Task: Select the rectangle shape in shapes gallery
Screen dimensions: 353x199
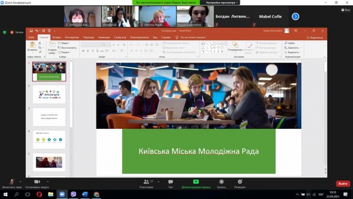Action: coord(215,44)
